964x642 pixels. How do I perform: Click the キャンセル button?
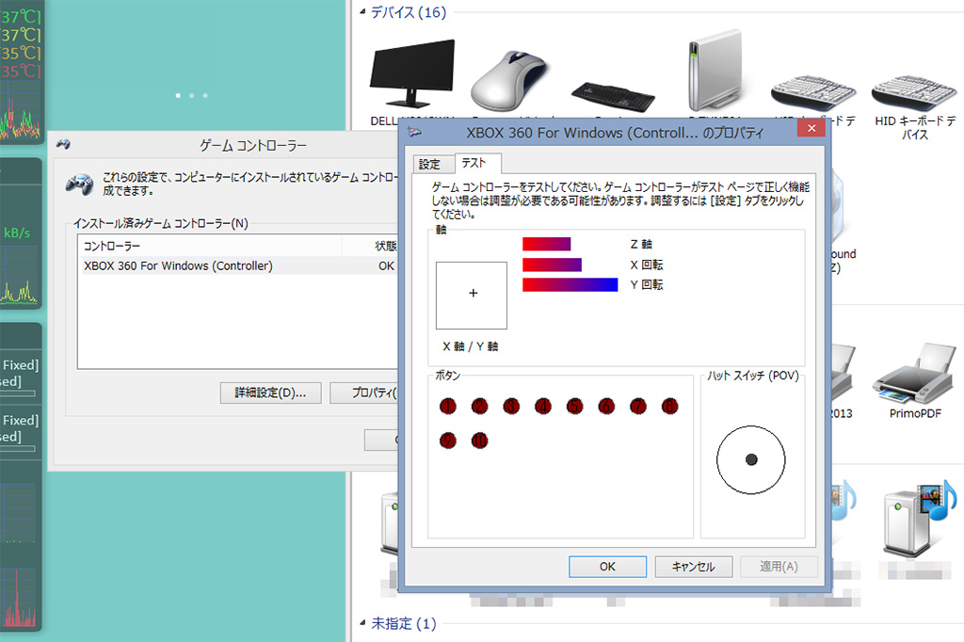click(694, 567)
